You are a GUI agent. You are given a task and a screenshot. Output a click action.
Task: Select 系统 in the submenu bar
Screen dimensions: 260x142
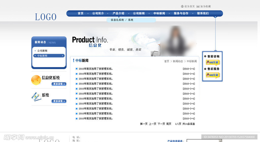tap(131, 20)
